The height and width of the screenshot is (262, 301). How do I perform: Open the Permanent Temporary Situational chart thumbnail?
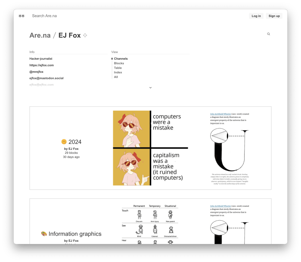tap(150, 224)
